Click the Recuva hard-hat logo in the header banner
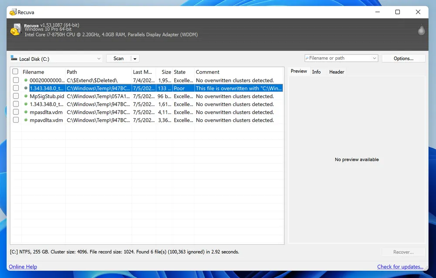The height and width of the screenshot is (278, 436). pos(16,30)
